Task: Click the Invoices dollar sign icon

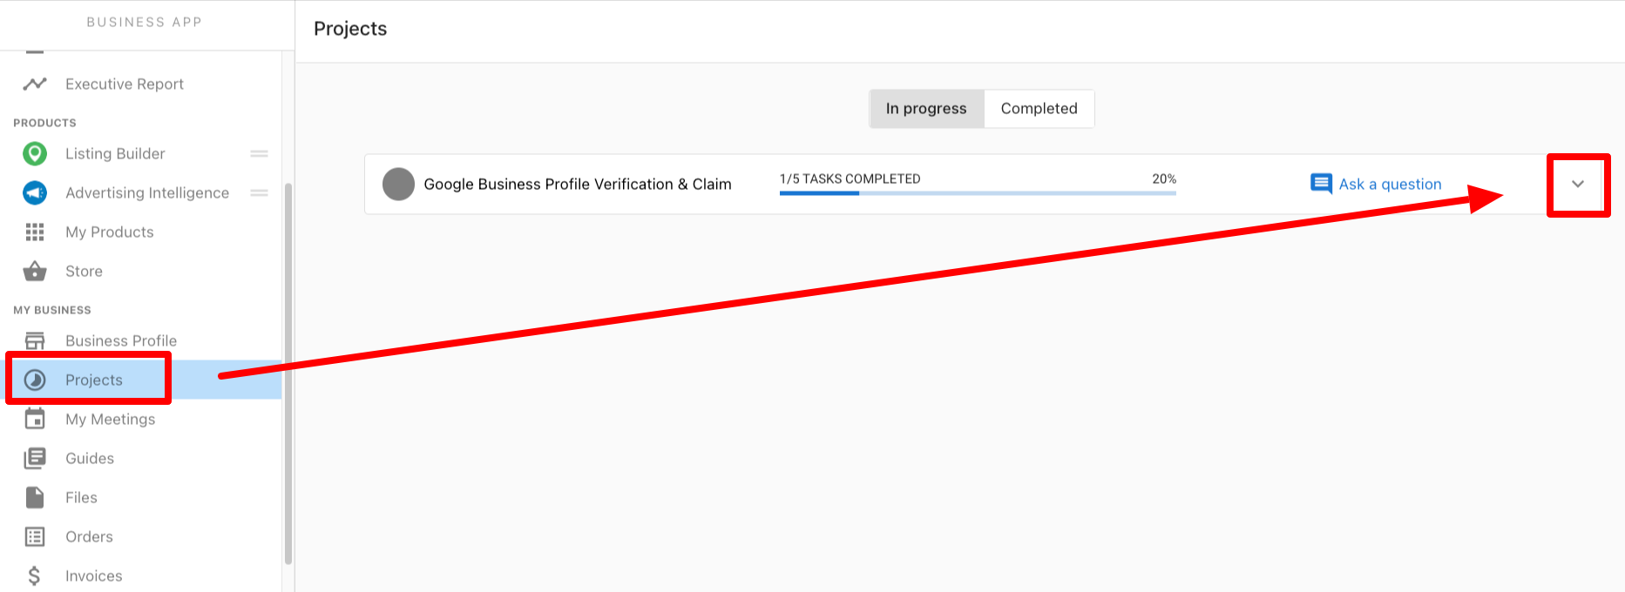Action: click(35, 575)
